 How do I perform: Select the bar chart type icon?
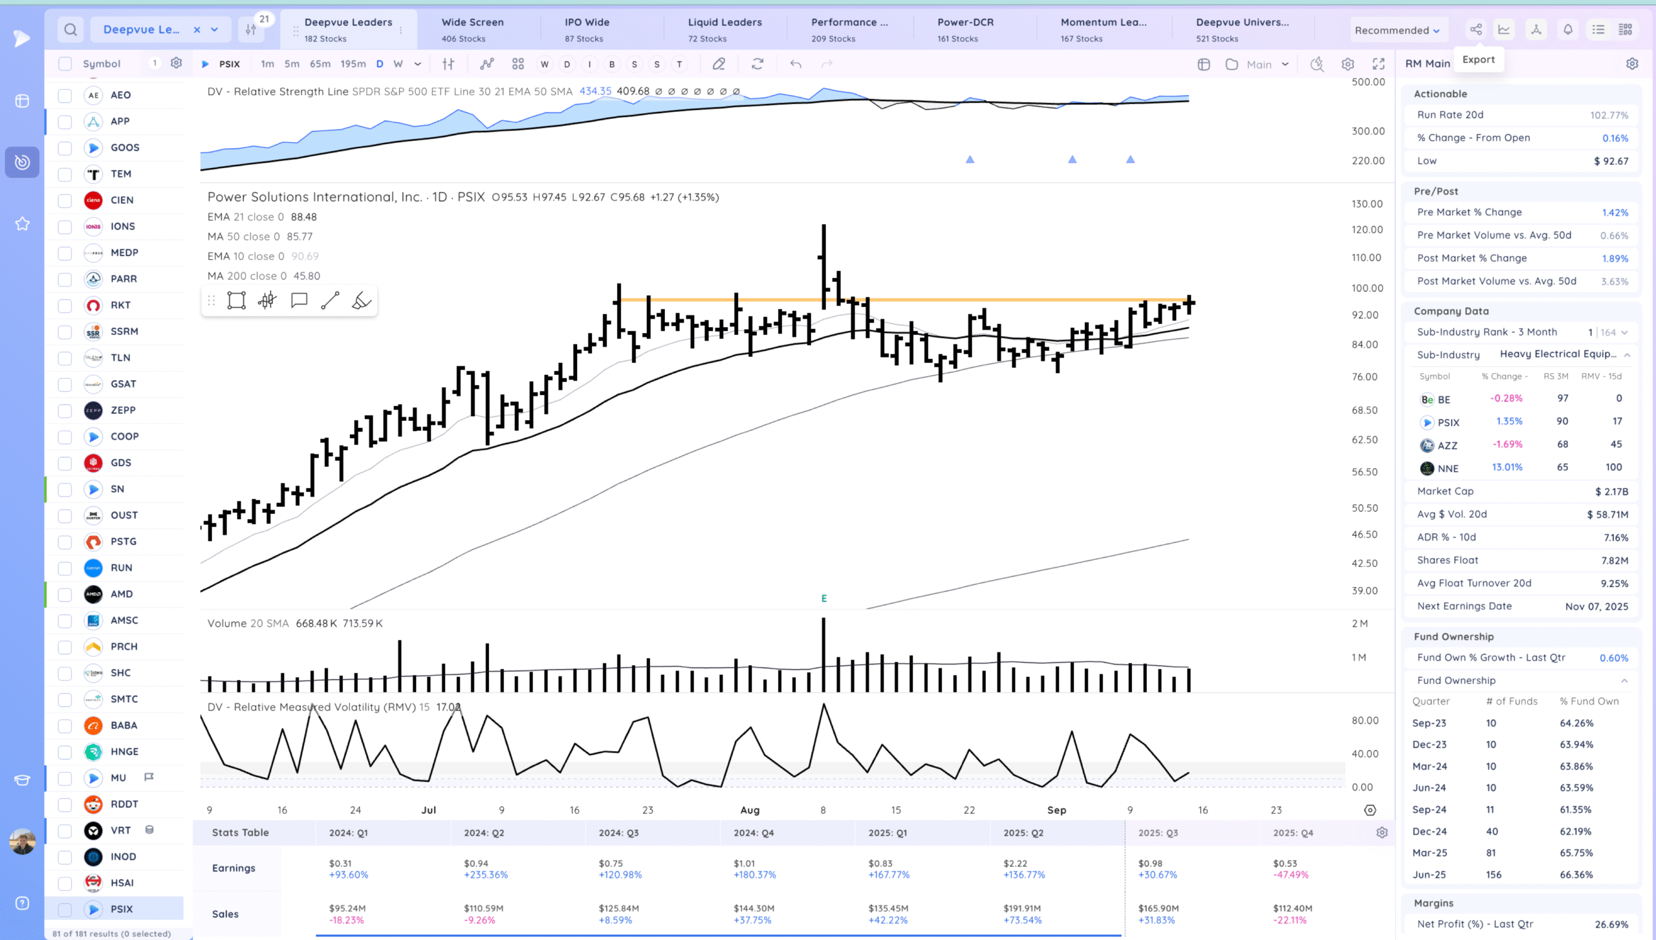pyautogui.click(x=448, y=64)
